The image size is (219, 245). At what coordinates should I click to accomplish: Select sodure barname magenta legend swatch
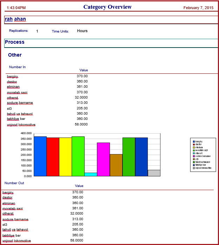[194, 156]
